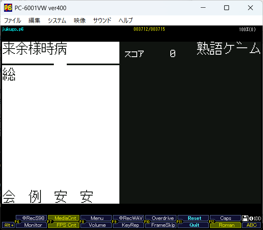Open the 映像 menu
263x230 pixels.
[x=80, y=20]
